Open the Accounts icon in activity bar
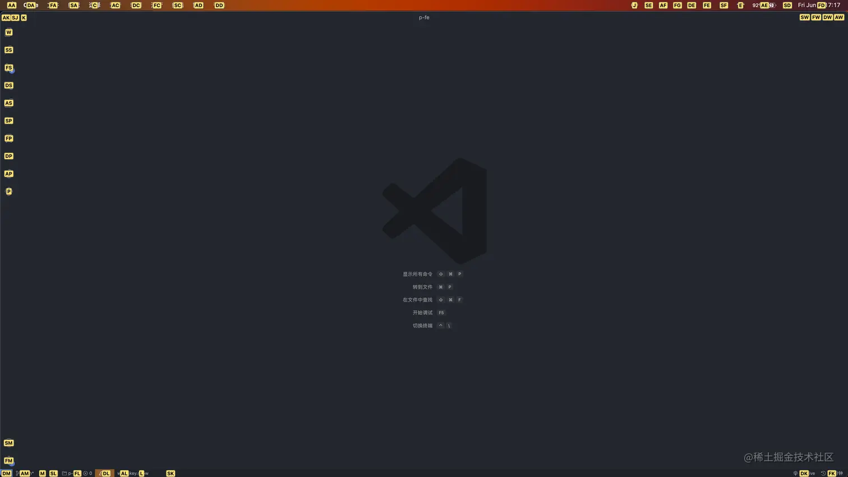Viewport: 848px width, 477px height. click(x=8, y=443)
